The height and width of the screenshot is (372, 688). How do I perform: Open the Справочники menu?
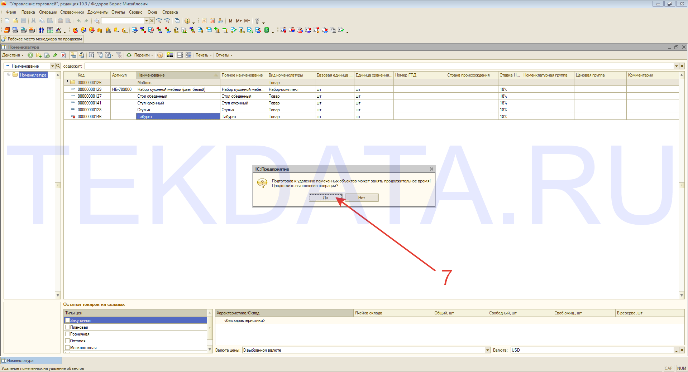click(72, 12)
